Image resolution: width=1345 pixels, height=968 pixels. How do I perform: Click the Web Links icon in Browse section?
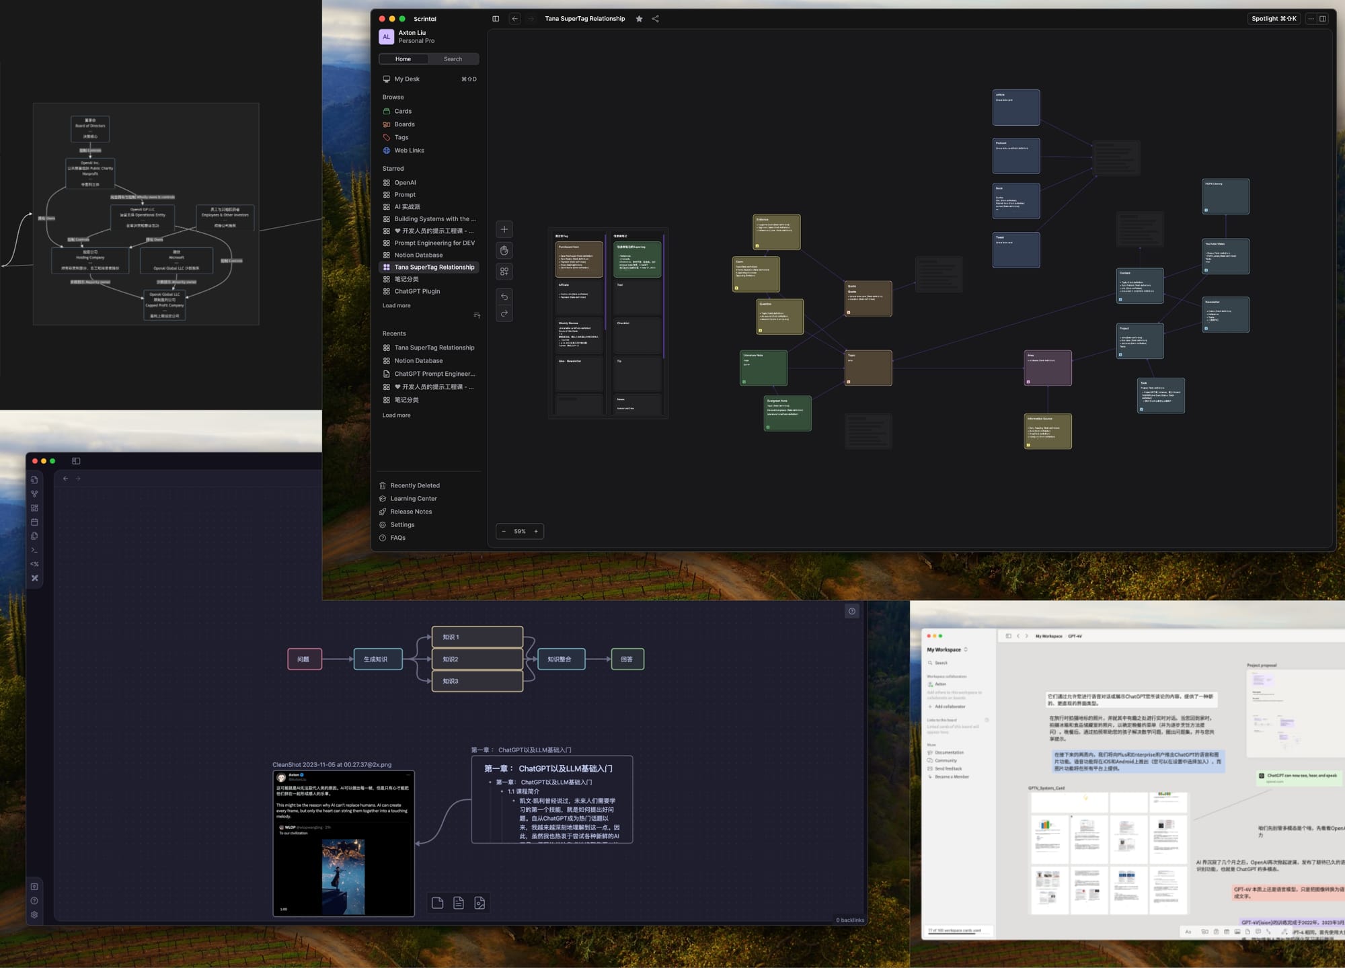click(x=387, y=151)
